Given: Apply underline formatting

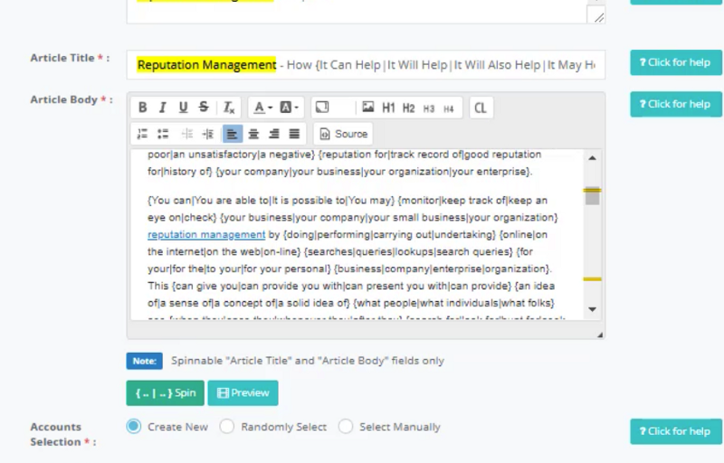Looking at the screenshot, I should click(183, 108).
